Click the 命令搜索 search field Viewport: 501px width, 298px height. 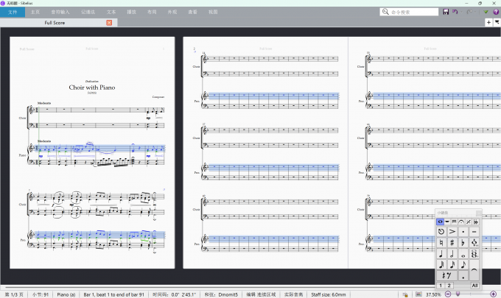pyautogui.click(x=413, y=12)
